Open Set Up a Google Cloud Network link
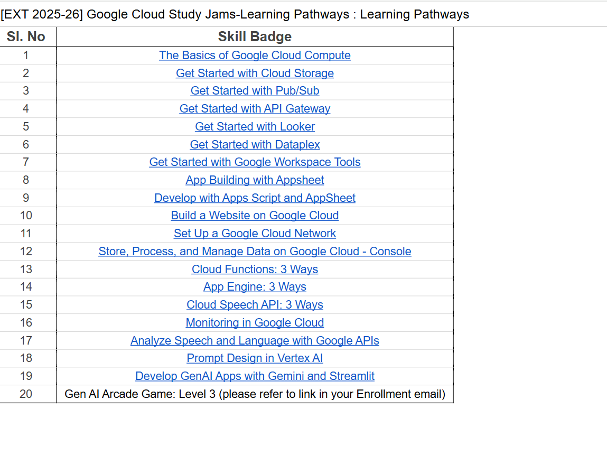The image size is (607, 464). 255,233
